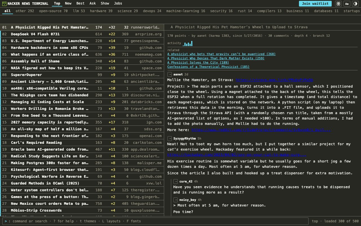The image size is (361, 226).
Task: Open story 12 Managing AI Coding Costs at Scale
Action: (82, 102)
